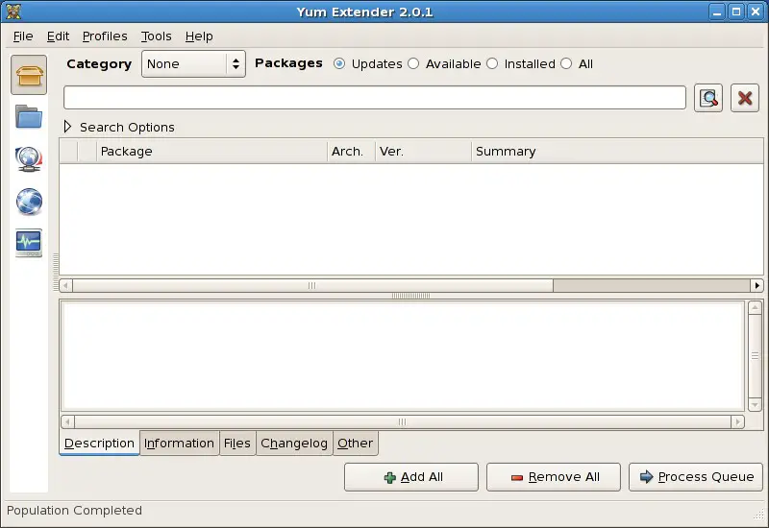This screenshot has width=769, height=528.
Task: Switch to the Information tab
Action: point(179,443)
